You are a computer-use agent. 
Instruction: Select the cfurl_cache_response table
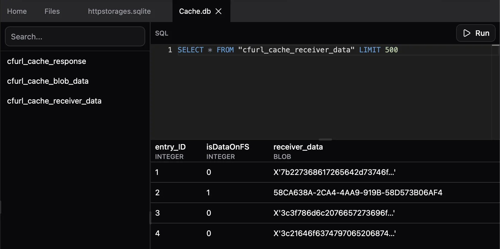pyautogui.click(x=46, y=61)
